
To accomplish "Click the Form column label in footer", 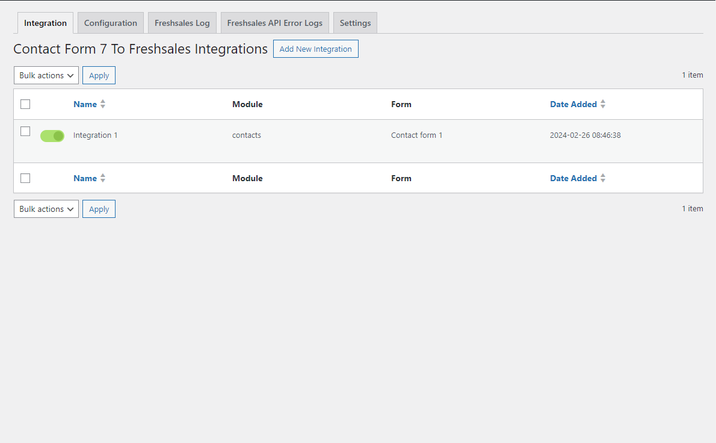I will (x=401, y=178).
